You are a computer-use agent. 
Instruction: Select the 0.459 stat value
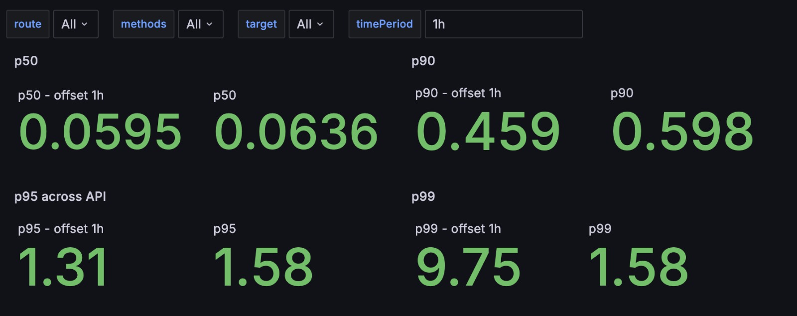point(488,132)
